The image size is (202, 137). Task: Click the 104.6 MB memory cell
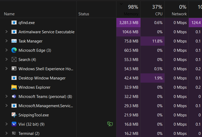point(128,32)
